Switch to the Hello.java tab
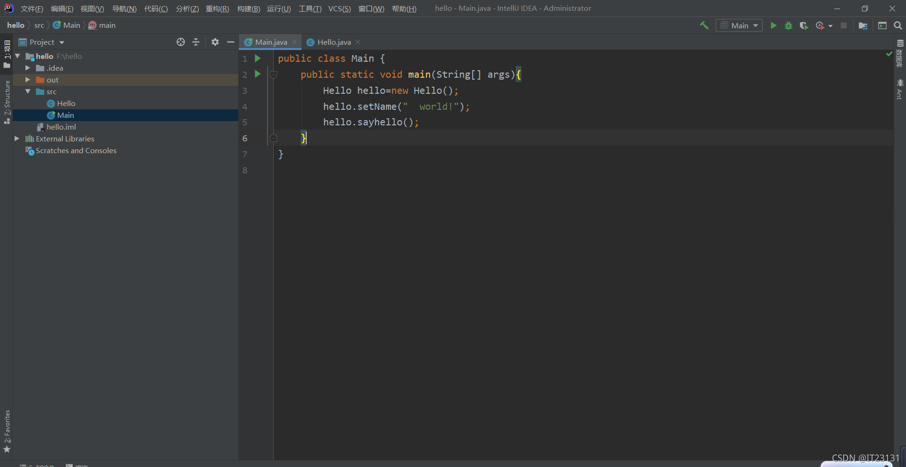This screenshot has width=906, height=467. pyautogui.click(x=334, y=42)
